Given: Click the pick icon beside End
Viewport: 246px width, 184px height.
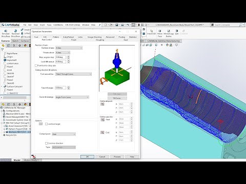Looking at the screenshot, I should point(102,132).
